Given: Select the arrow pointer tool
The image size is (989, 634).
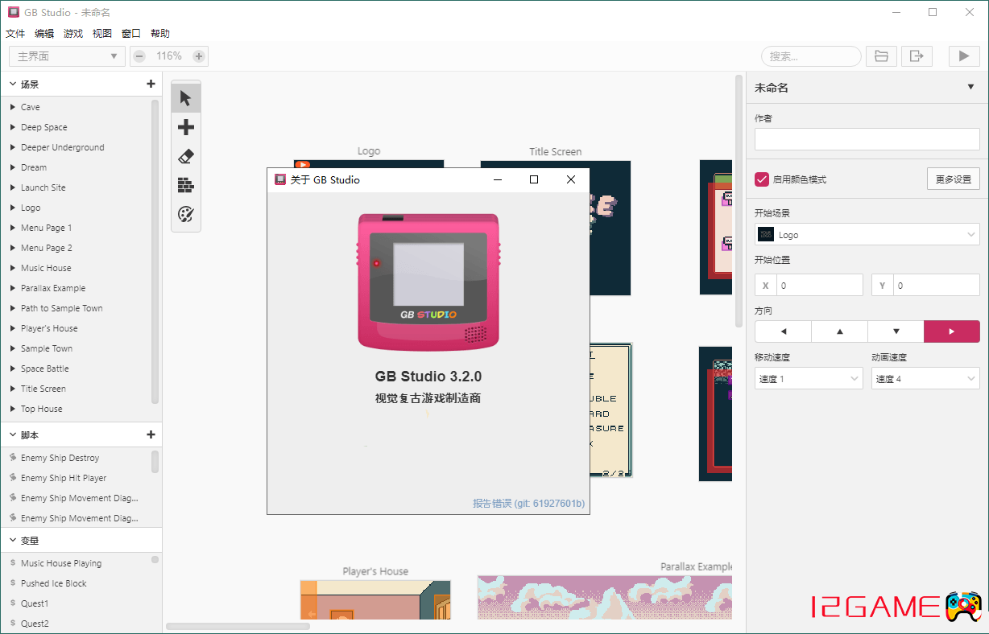Looking at the screenshot, I should point(186,98).
